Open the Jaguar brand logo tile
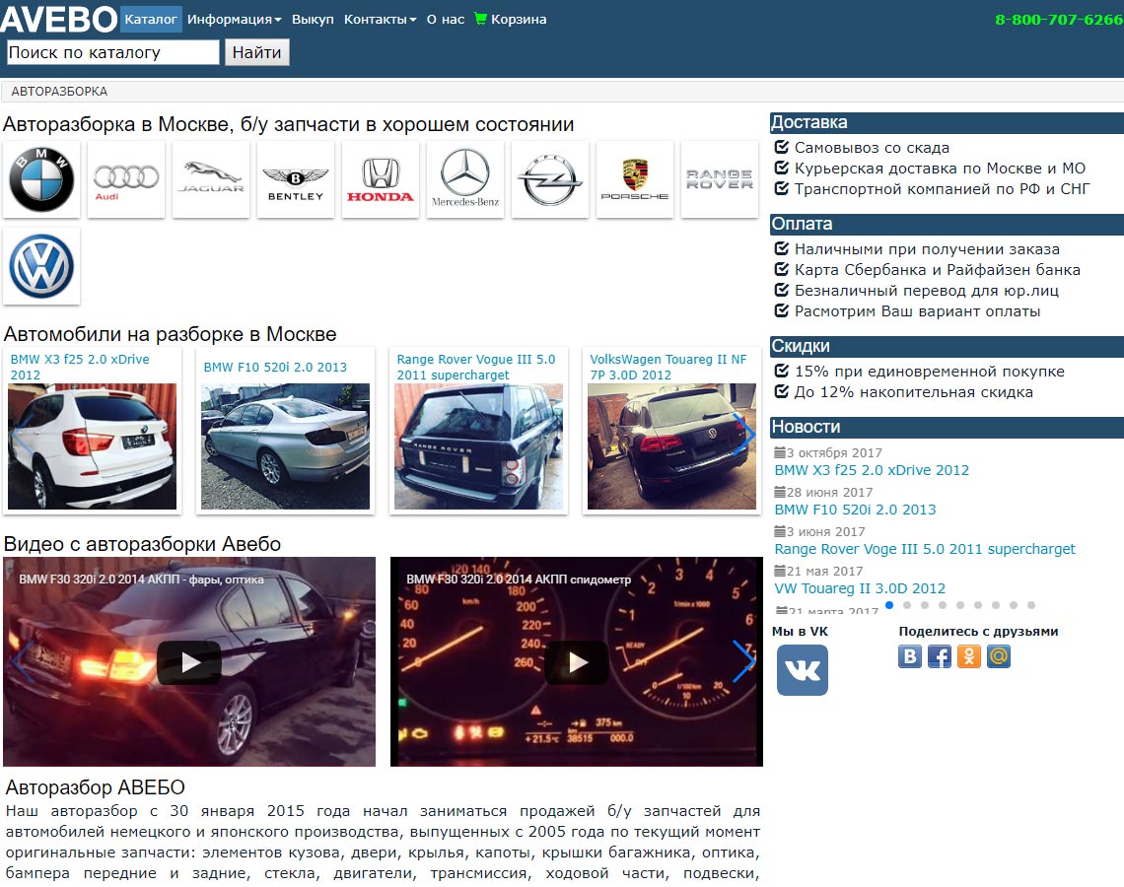This screenshot has width=1124, height=887. [211, 179]
